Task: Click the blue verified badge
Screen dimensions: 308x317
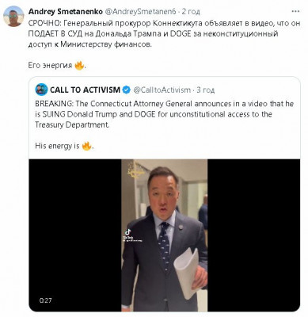Action: pos(127,90)
